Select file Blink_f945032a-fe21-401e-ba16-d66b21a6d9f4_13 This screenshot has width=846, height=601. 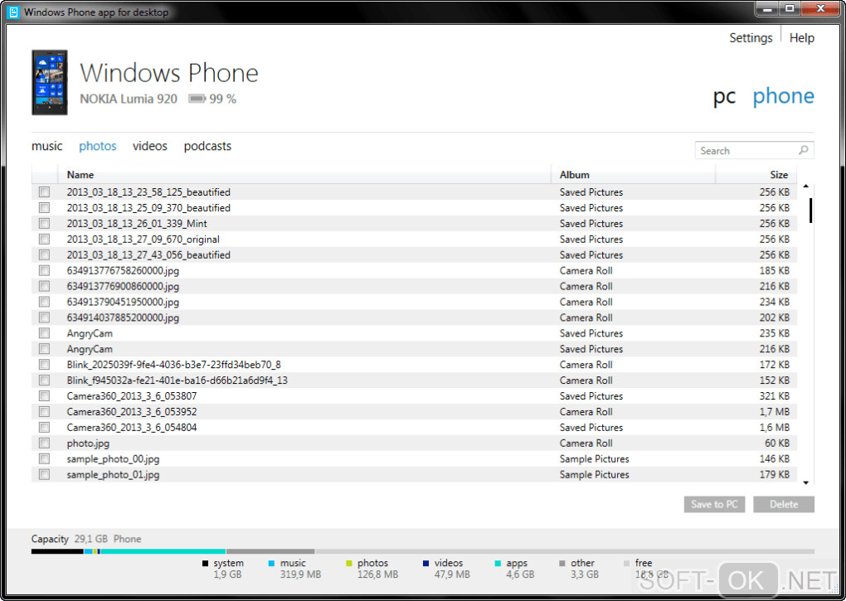point(414,380)
